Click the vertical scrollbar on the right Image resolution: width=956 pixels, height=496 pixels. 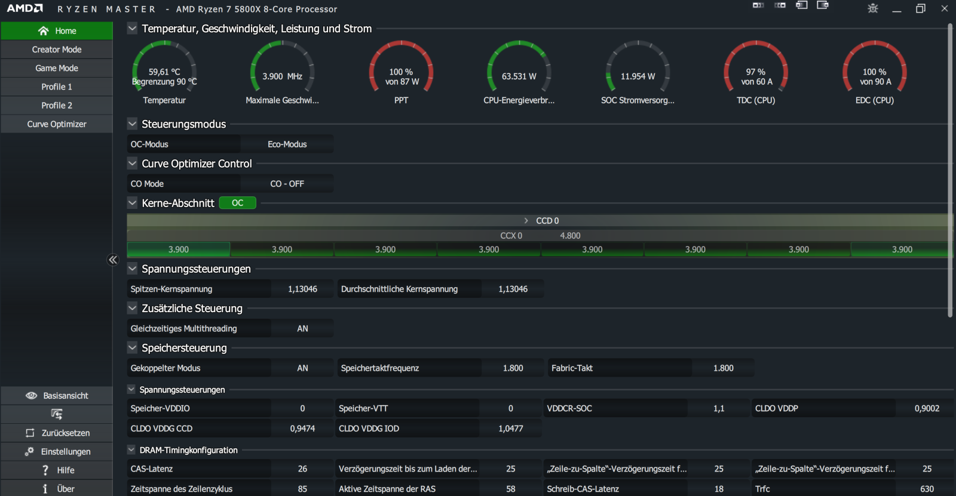point(950,170)
